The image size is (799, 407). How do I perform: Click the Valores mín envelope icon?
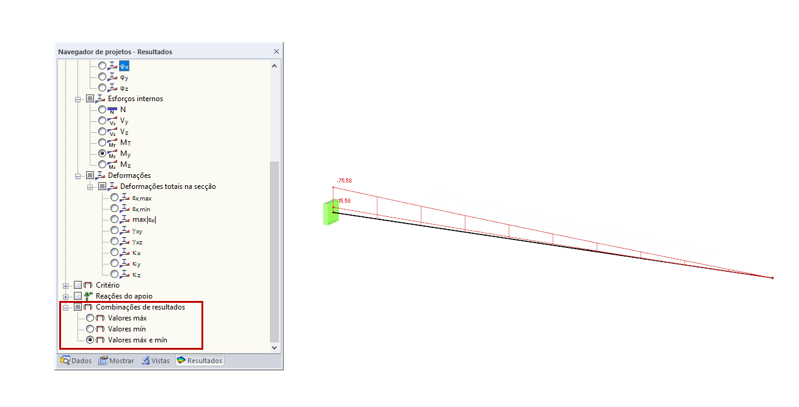[x=101, y=329]
